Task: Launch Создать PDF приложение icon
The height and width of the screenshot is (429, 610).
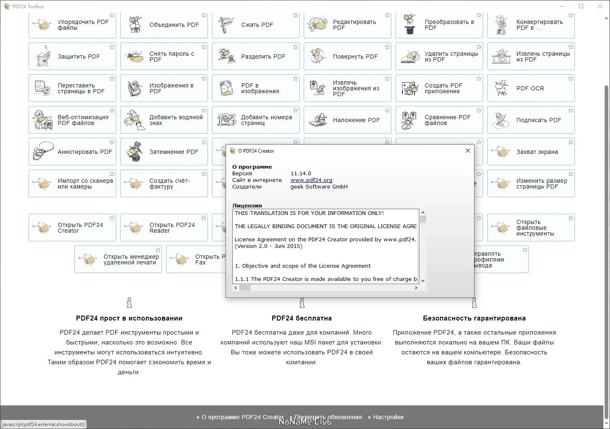Action: pos(410,88)
